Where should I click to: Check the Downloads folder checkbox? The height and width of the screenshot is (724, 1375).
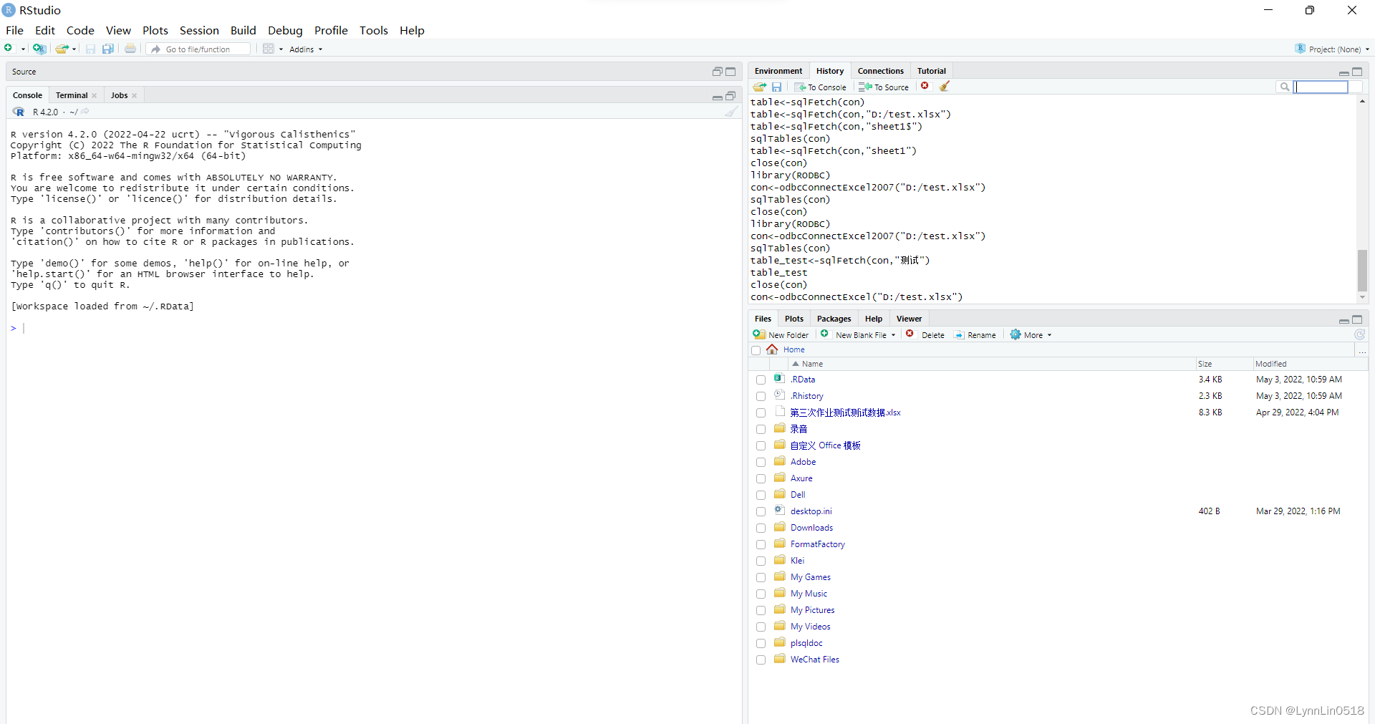(761, 528)
